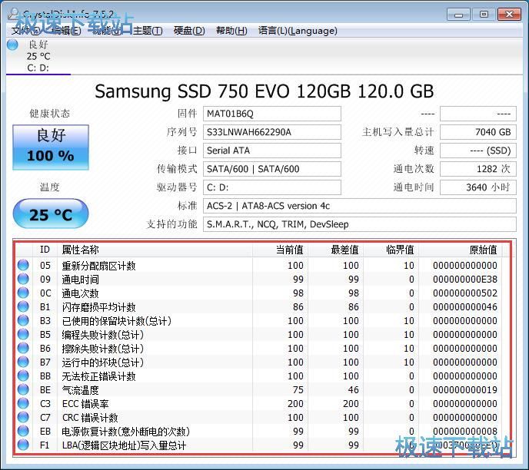Click the blue status icon for row 05
Screen dimensions: 529x470
[x=23, y=266]
